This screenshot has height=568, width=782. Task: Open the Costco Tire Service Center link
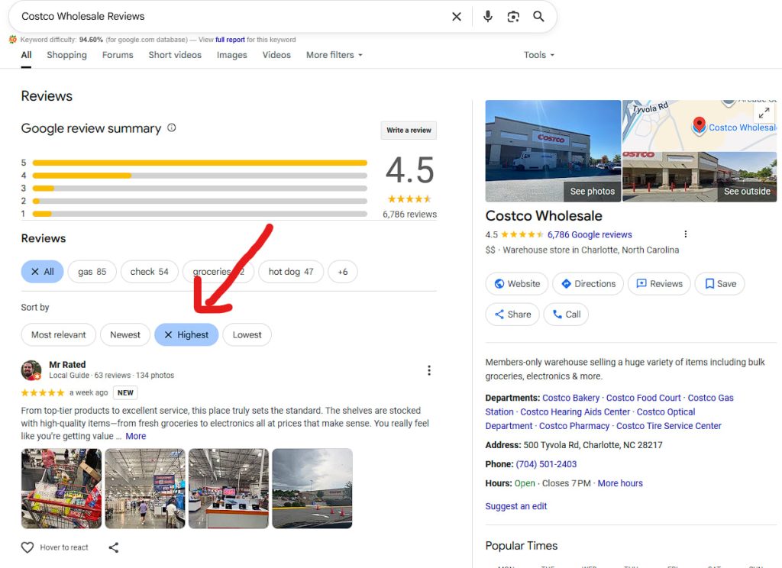pos(669,426)
